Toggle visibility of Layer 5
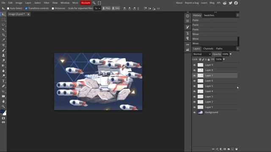The image size is (271, 152). [x=194, y=86]
